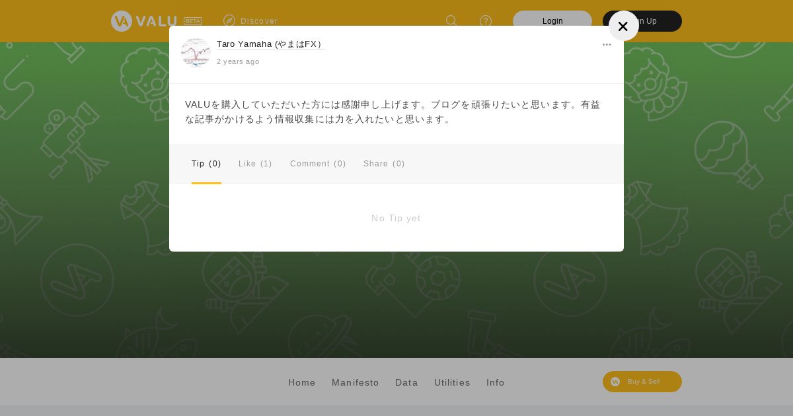Open Taro Yamaha (やまはFX) profile link
This screenshot has height=416, width=793.
tap(270, 44)
